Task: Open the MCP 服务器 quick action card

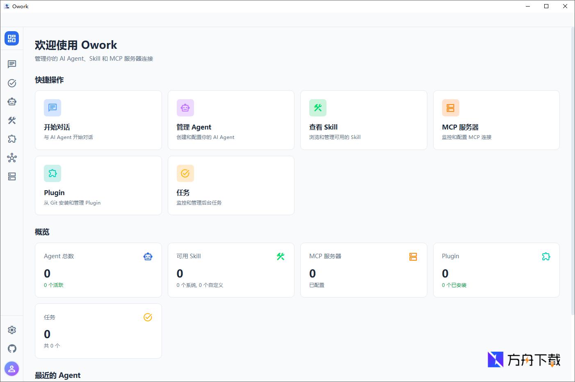Action: (496, 120)
